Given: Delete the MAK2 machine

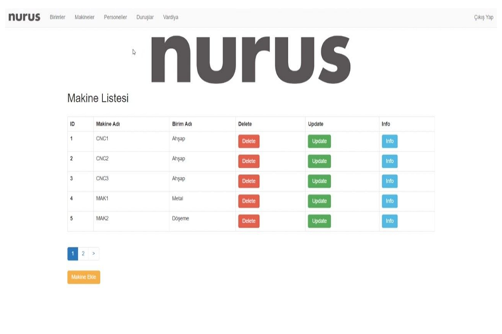Looking at the screenshot, I should [249, 221].
